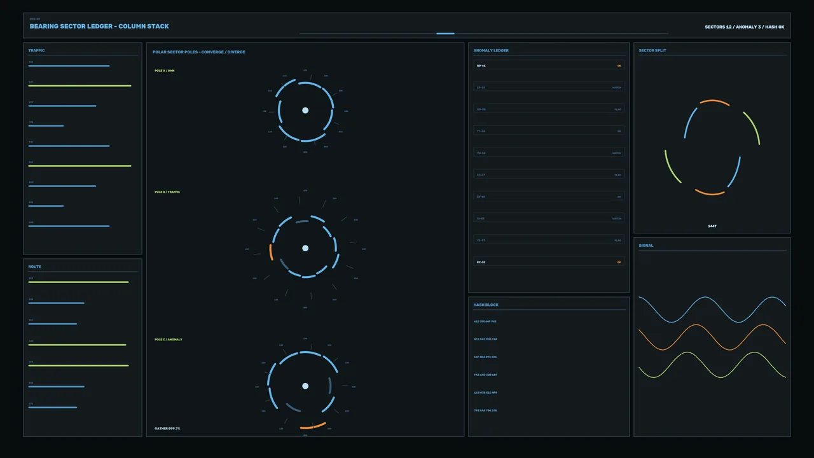Click the hash line starting 14F
The width and height of the screenshot is (814, 458).
[485, 357]
